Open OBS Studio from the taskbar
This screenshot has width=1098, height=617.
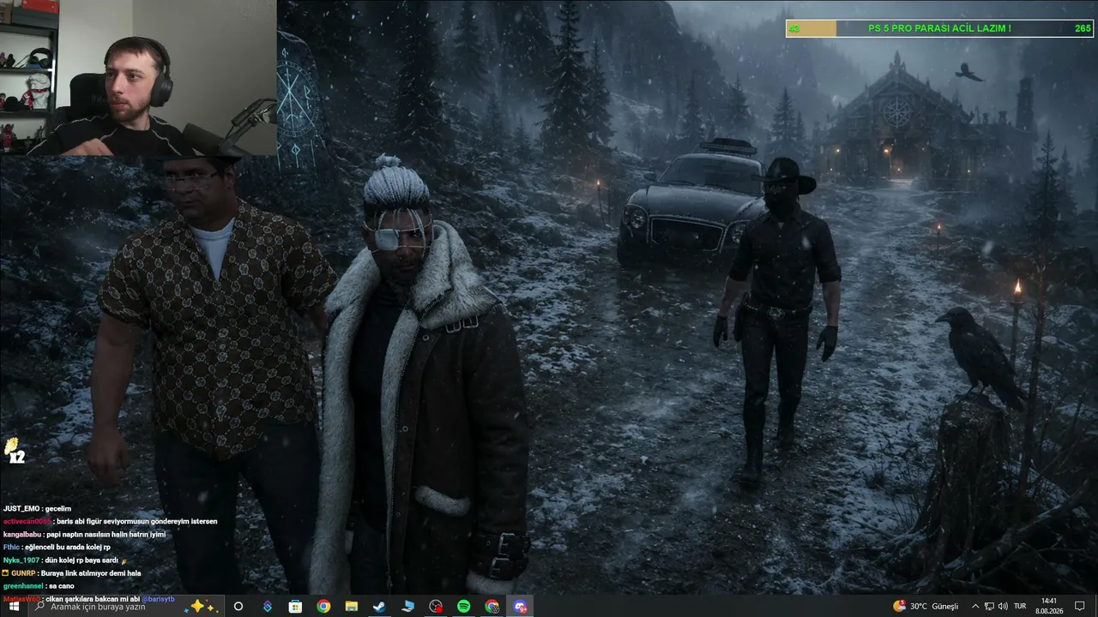coord(436,607)
